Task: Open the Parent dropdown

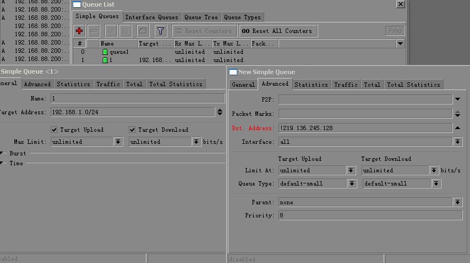Action: coord(457,202)
